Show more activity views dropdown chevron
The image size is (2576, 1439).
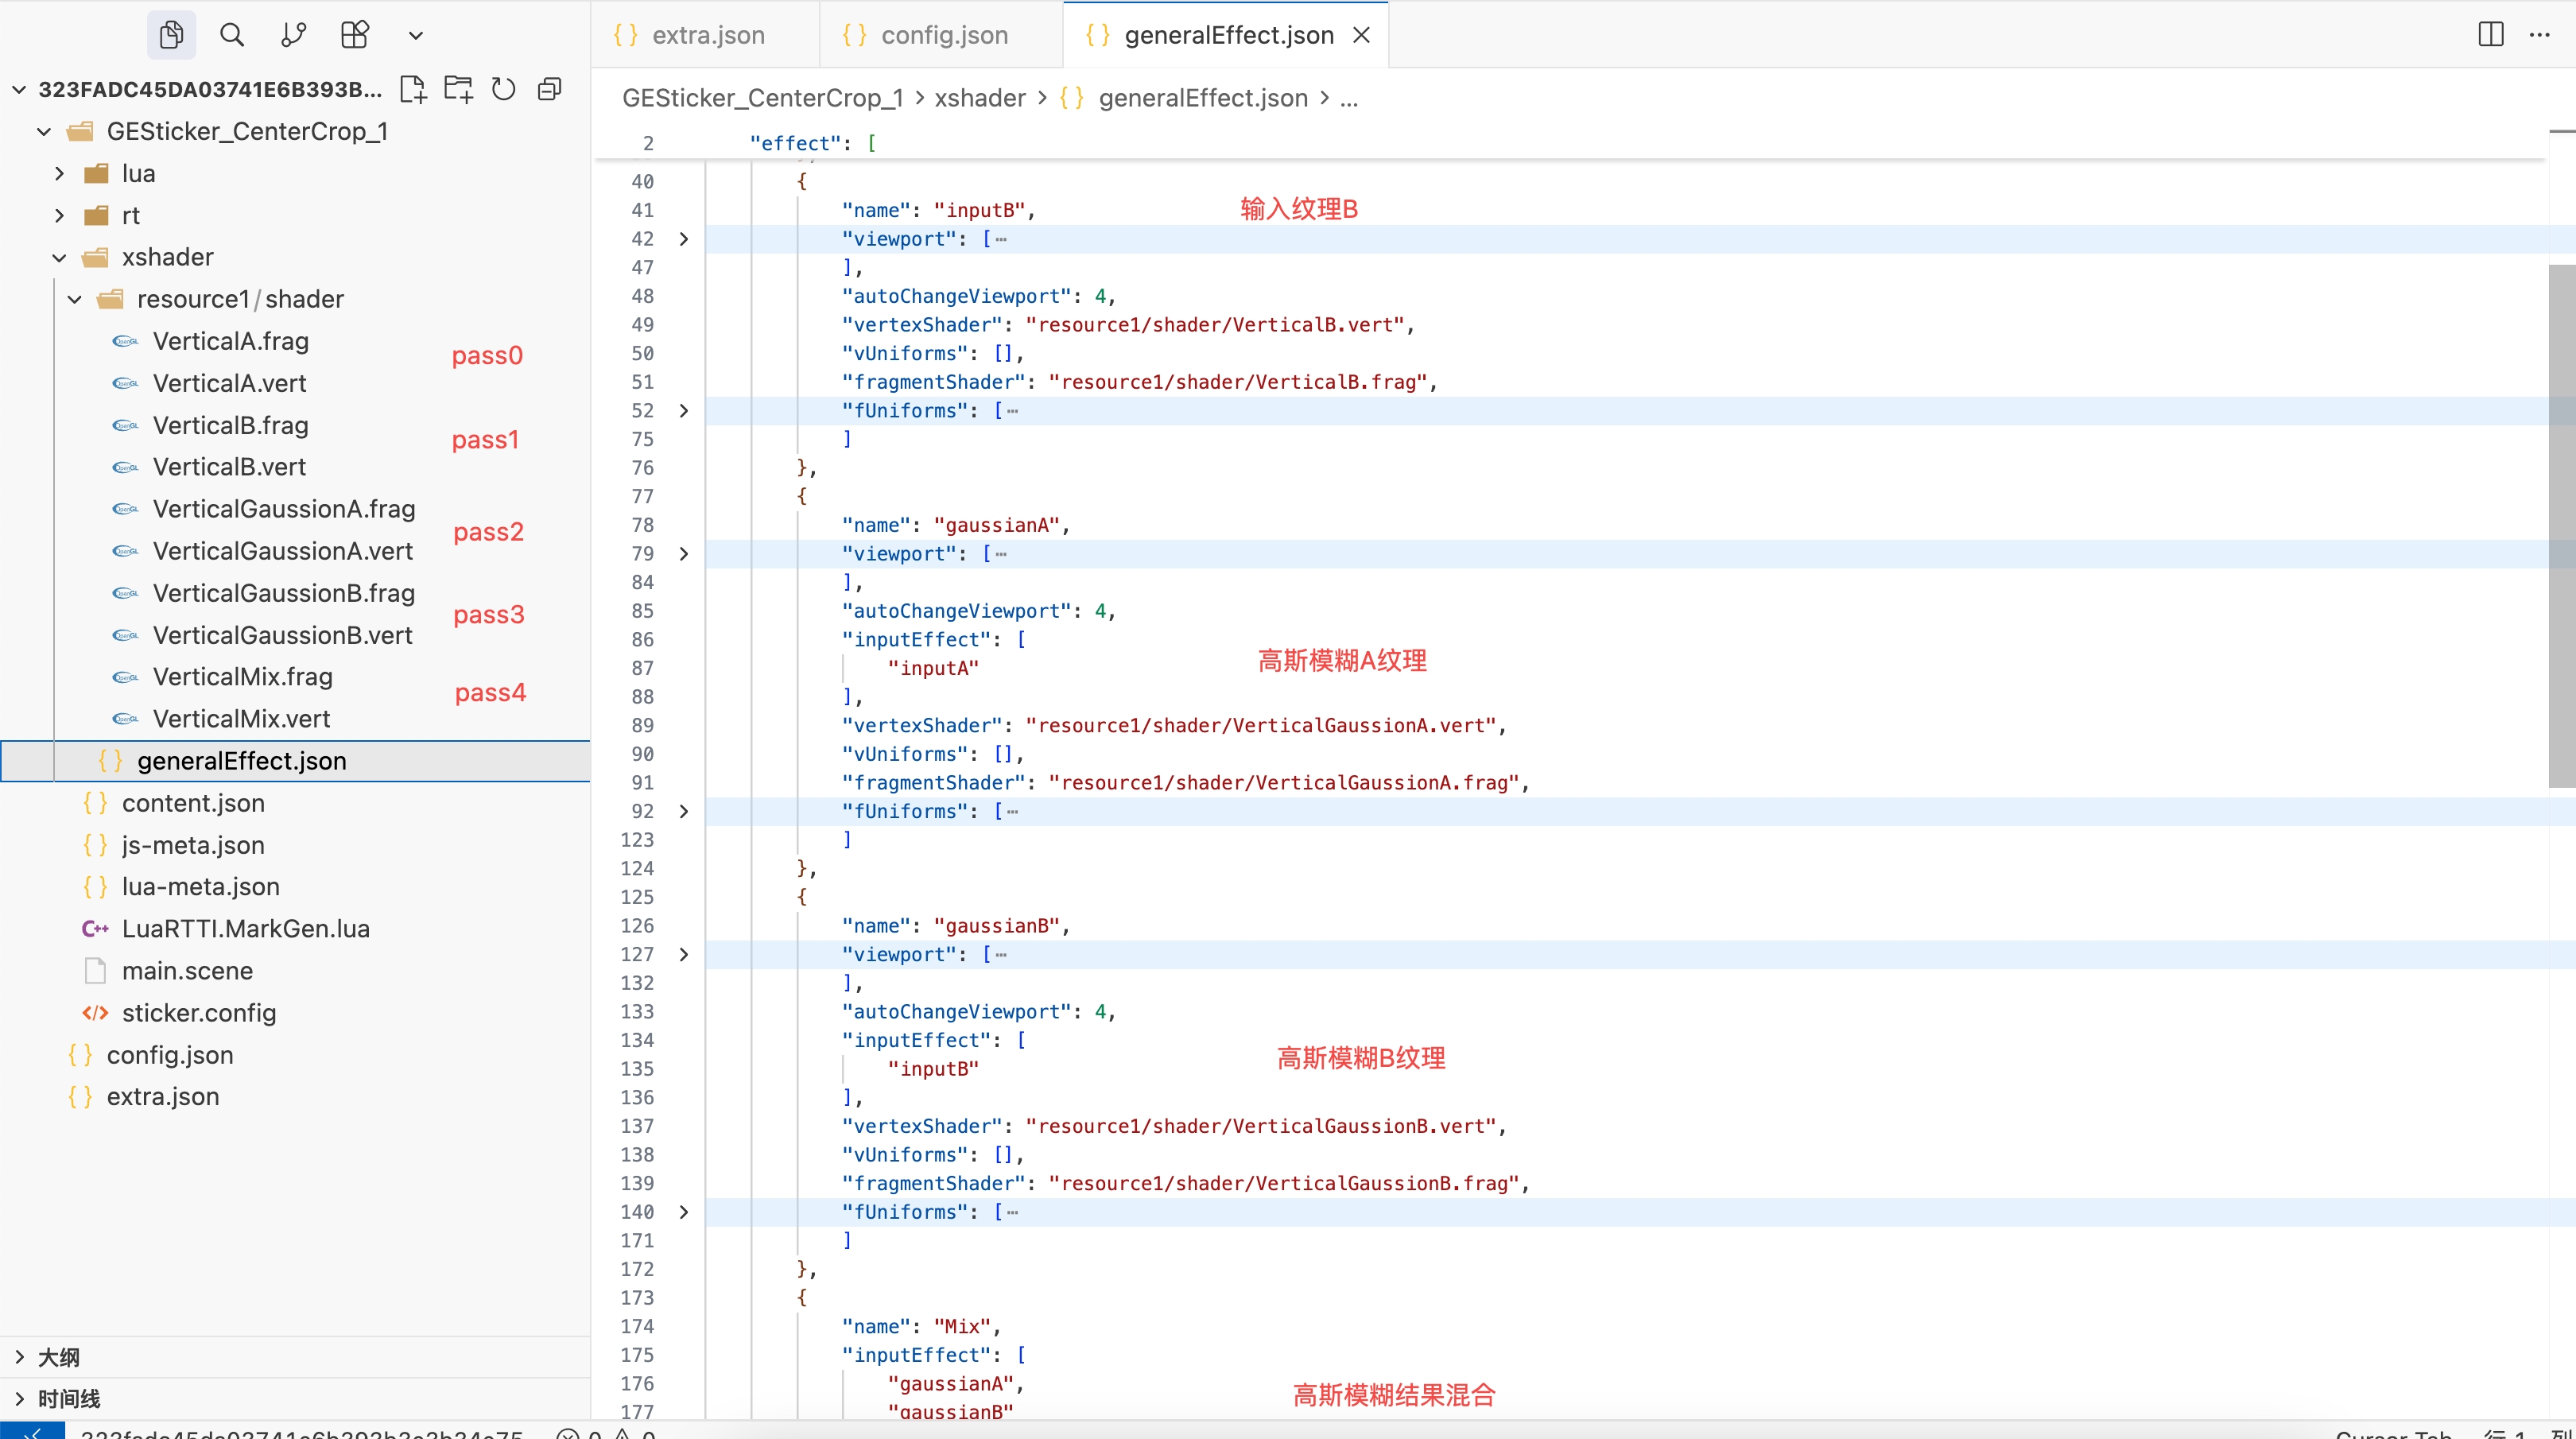click(x=416, y=36)
